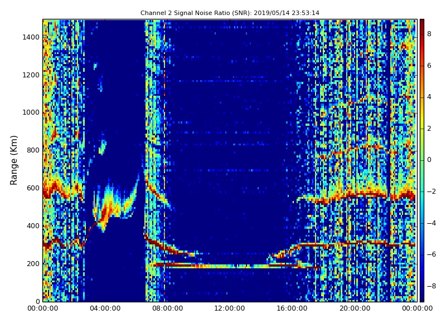Click the 1000 range tick label
This screenshot has height=334, width=446.
tap(31, 112)
